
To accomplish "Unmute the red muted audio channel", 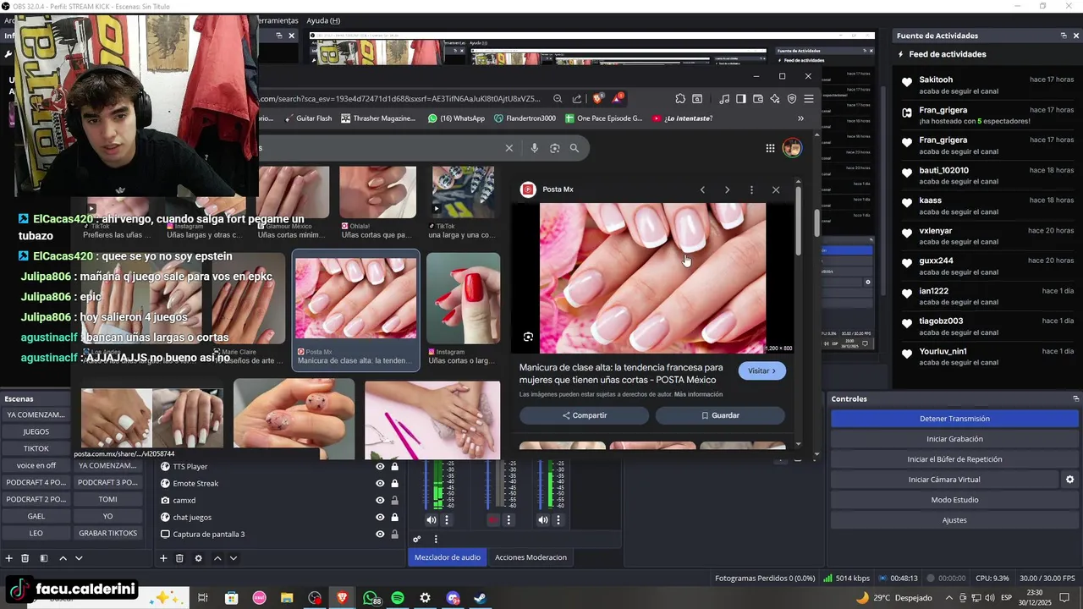I will 493,520.
